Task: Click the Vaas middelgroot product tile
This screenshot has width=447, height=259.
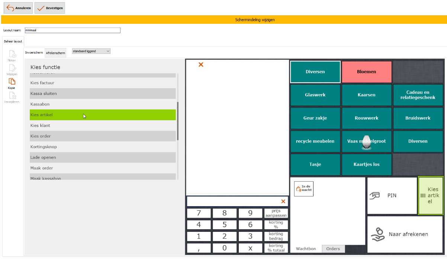Action: pyautogui.click(x=366, y=141)
